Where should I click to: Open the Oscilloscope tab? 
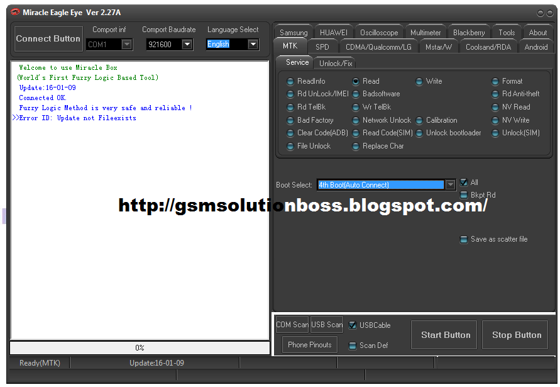(379, 33)
